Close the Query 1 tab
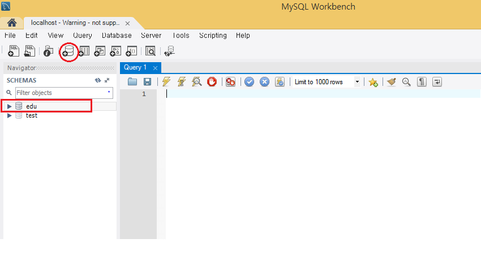This screenshot has height=260, width=481. tap(155, 68)
